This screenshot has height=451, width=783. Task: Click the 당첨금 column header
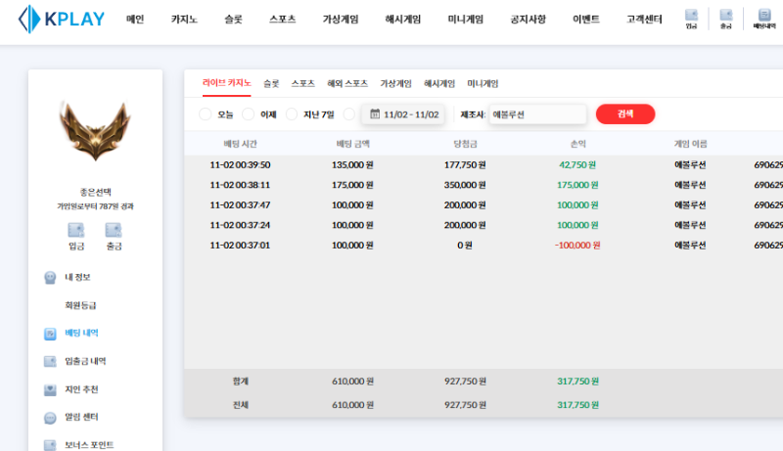466,144
